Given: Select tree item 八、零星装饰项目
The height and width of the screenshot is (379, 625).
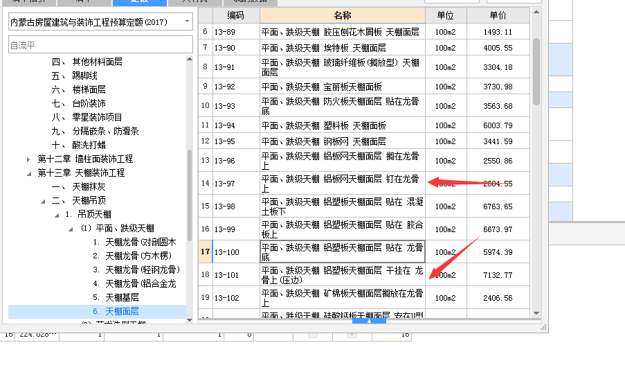Looking at the screenshot, I should [x=87, y=117].
